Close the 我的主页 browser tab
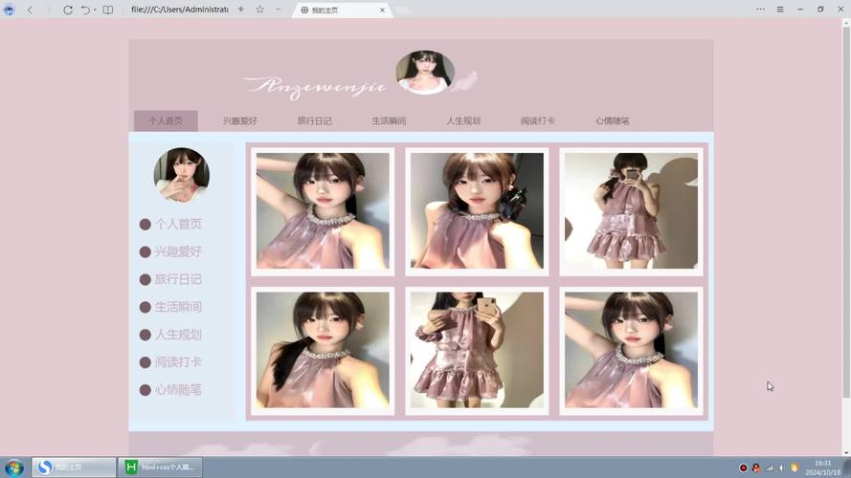The image size is (851, 478). coord(382,11)
